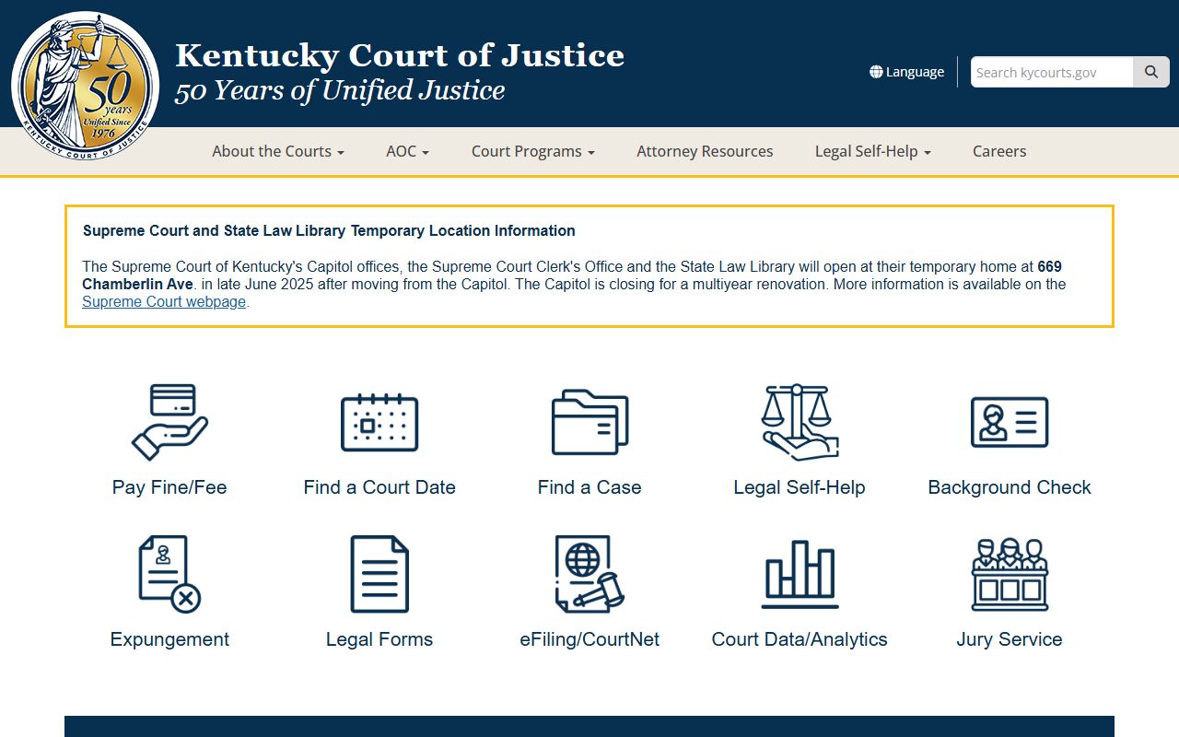Go to Attorney Resources in the navigation bar
The image size is (1179, 737).
tap(705, 151)
